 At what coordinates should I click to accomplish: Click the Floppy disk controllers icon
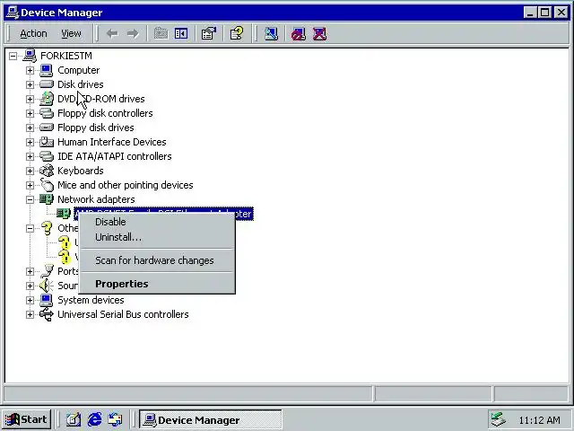pyautogui.click(x=46, y=113)
